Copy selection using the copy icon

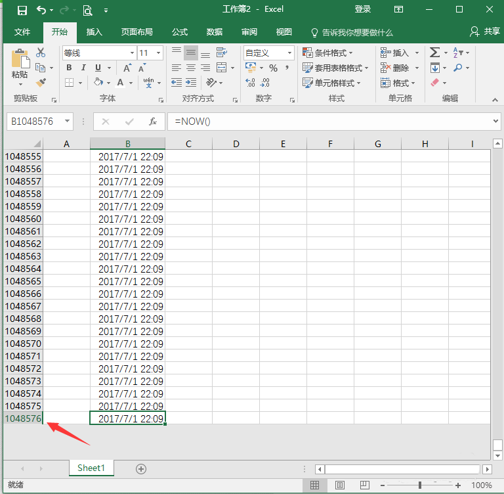point(41,68)
